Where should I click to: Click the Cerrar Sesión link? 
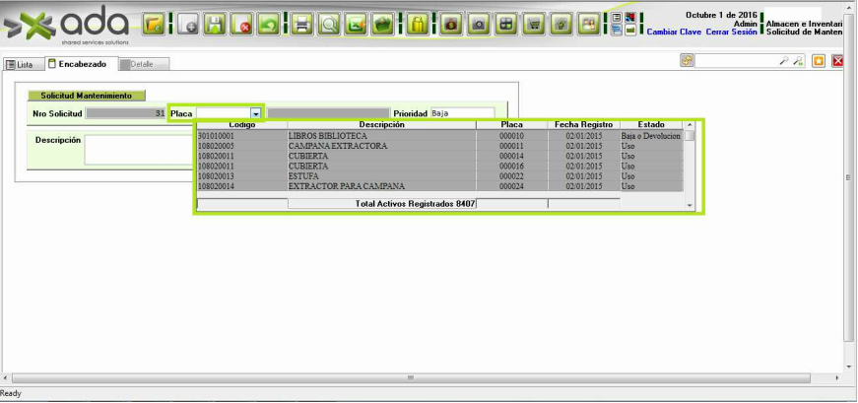tap(732, 33)
